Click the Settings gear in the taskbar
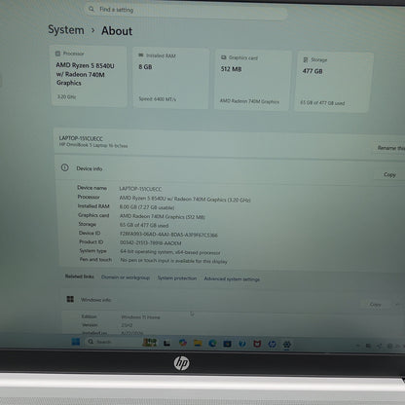Viewport: 405px width, 405px height. click(x=287, y=345)
